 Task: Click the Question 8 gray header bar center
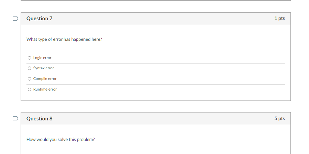(155, 119)
